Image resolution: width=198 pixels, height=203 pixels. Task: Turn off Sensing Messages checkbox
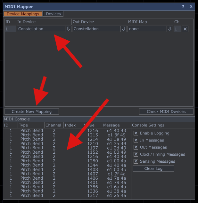click(x=136, y=161)
